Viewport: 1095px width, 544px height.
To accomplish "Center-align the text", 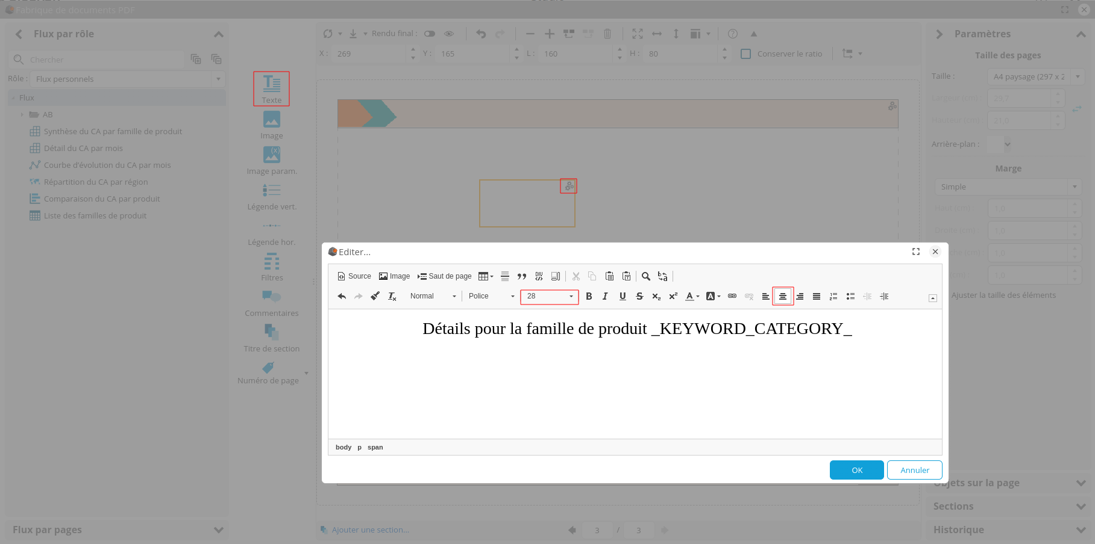I will pos(783,296).
